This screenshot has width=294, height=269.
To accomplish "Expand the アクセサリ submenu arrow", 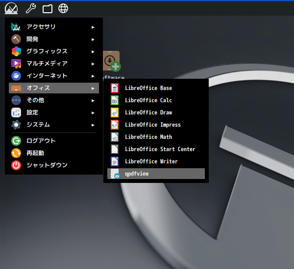I will coord(93,27).
